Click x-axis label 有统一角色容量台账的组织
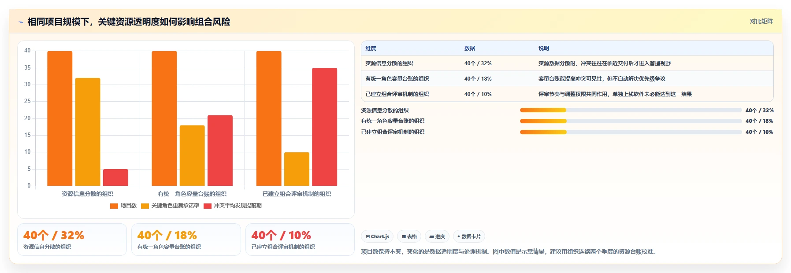791x273 pixels. (192, 194)
